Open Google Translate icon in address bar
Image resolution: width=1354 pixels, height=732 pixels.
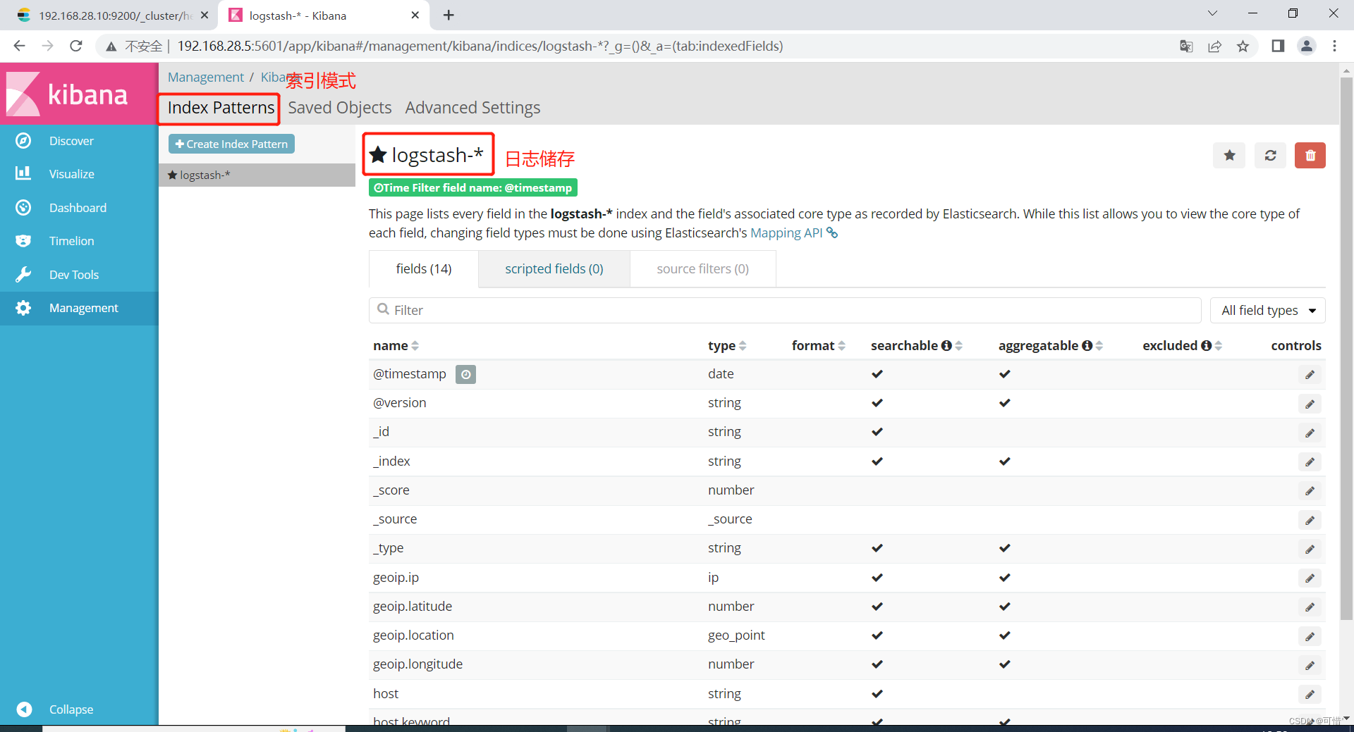1186,46
